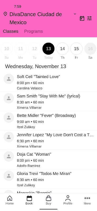This screenshot has width=97, height=211.
Task: Select today's date 13 circle
Action: pos(48,49)
